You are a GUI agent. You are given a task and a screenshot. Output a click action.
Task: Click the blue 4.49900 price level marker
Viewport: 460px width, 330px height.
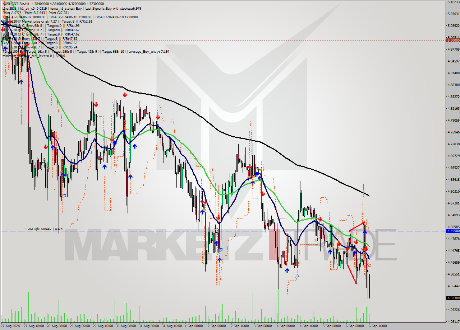(x=453, y=231)
